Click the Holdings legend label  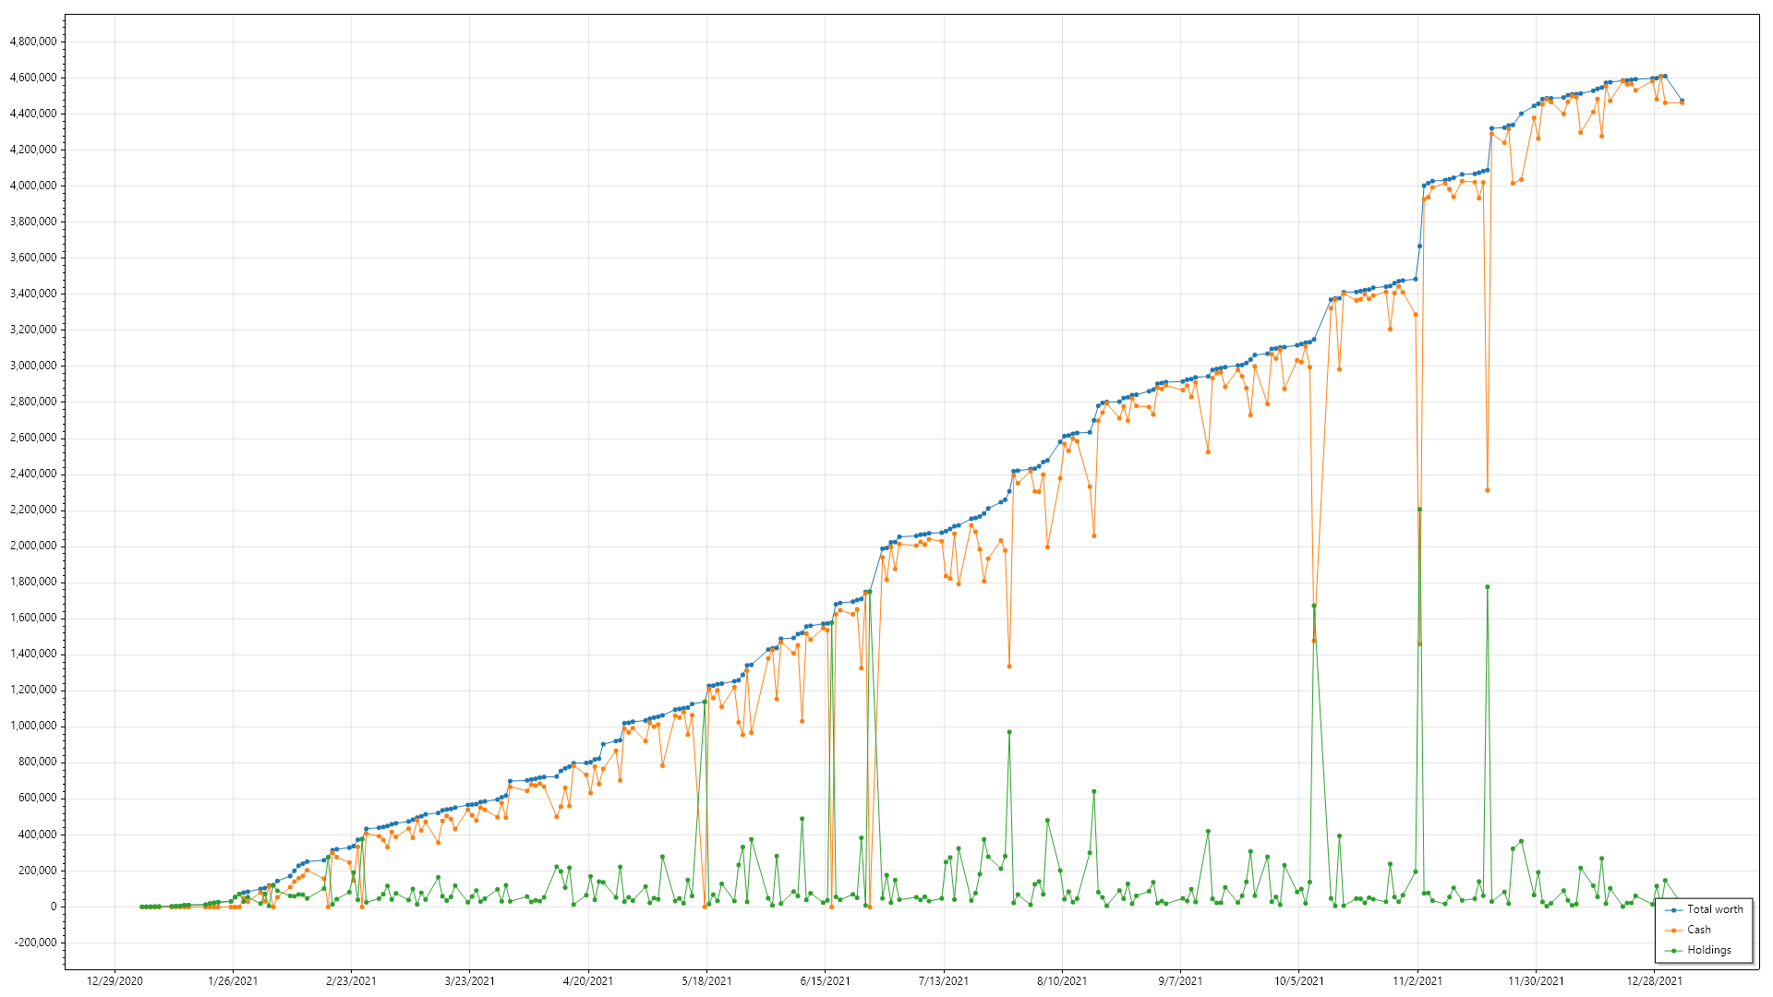point(1708,950)
